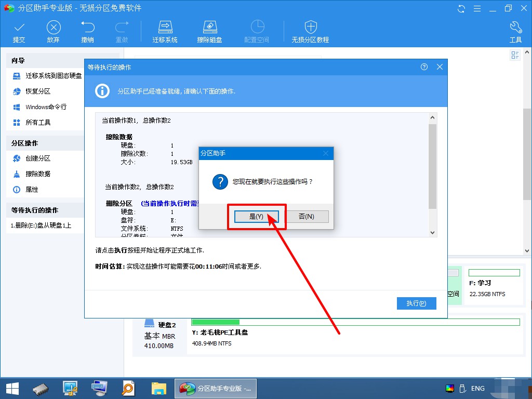The width and height of the screenshot is (532, 399).
Task: Click the ENG language indicator
Action: 478,389
